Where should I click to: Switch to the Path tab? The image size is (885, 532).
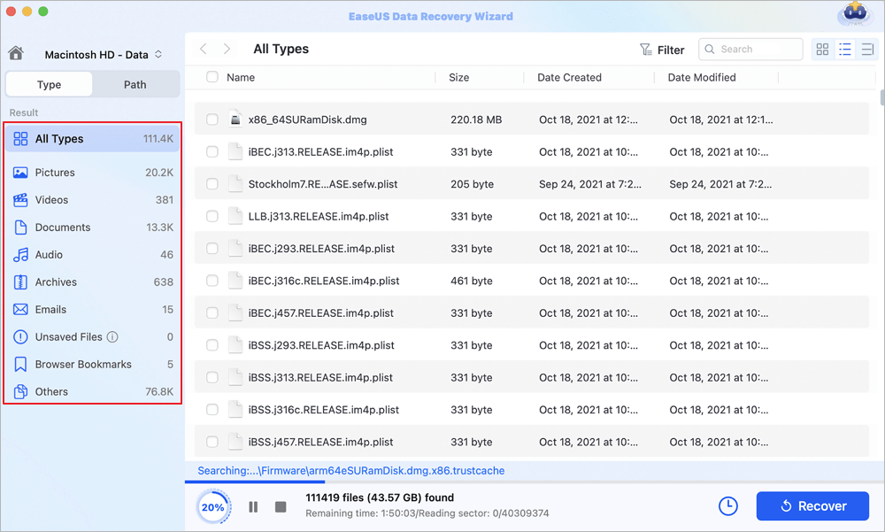pyautogui.click(x=135, y=85)
